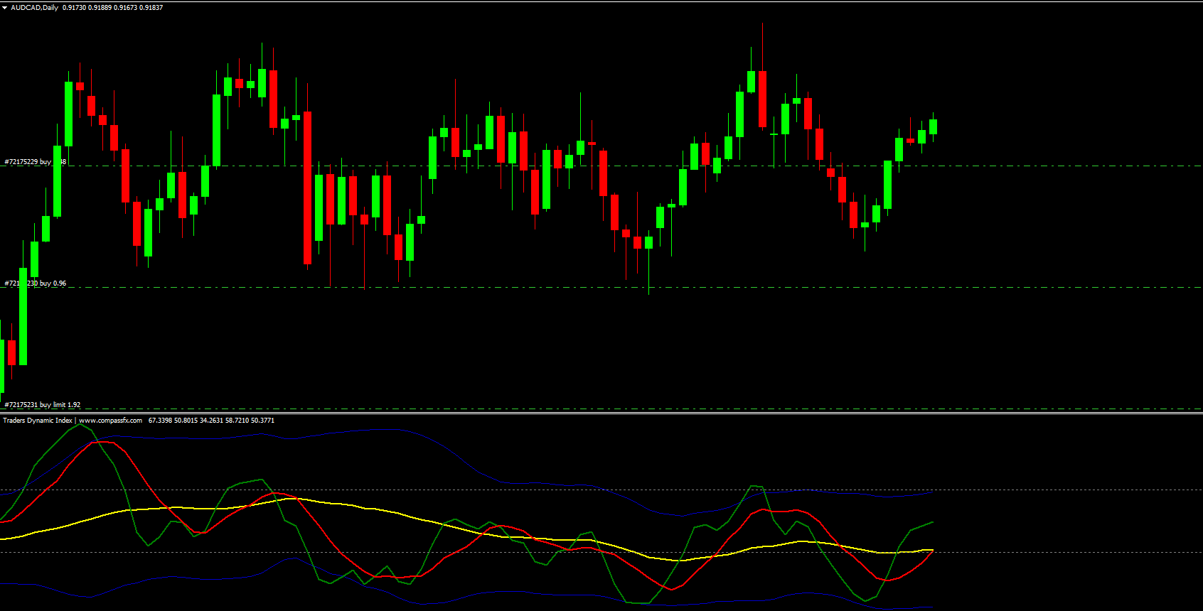Click the red candle with the highest wick
The height and width of the screenshot is (611, 1203).
763,98
